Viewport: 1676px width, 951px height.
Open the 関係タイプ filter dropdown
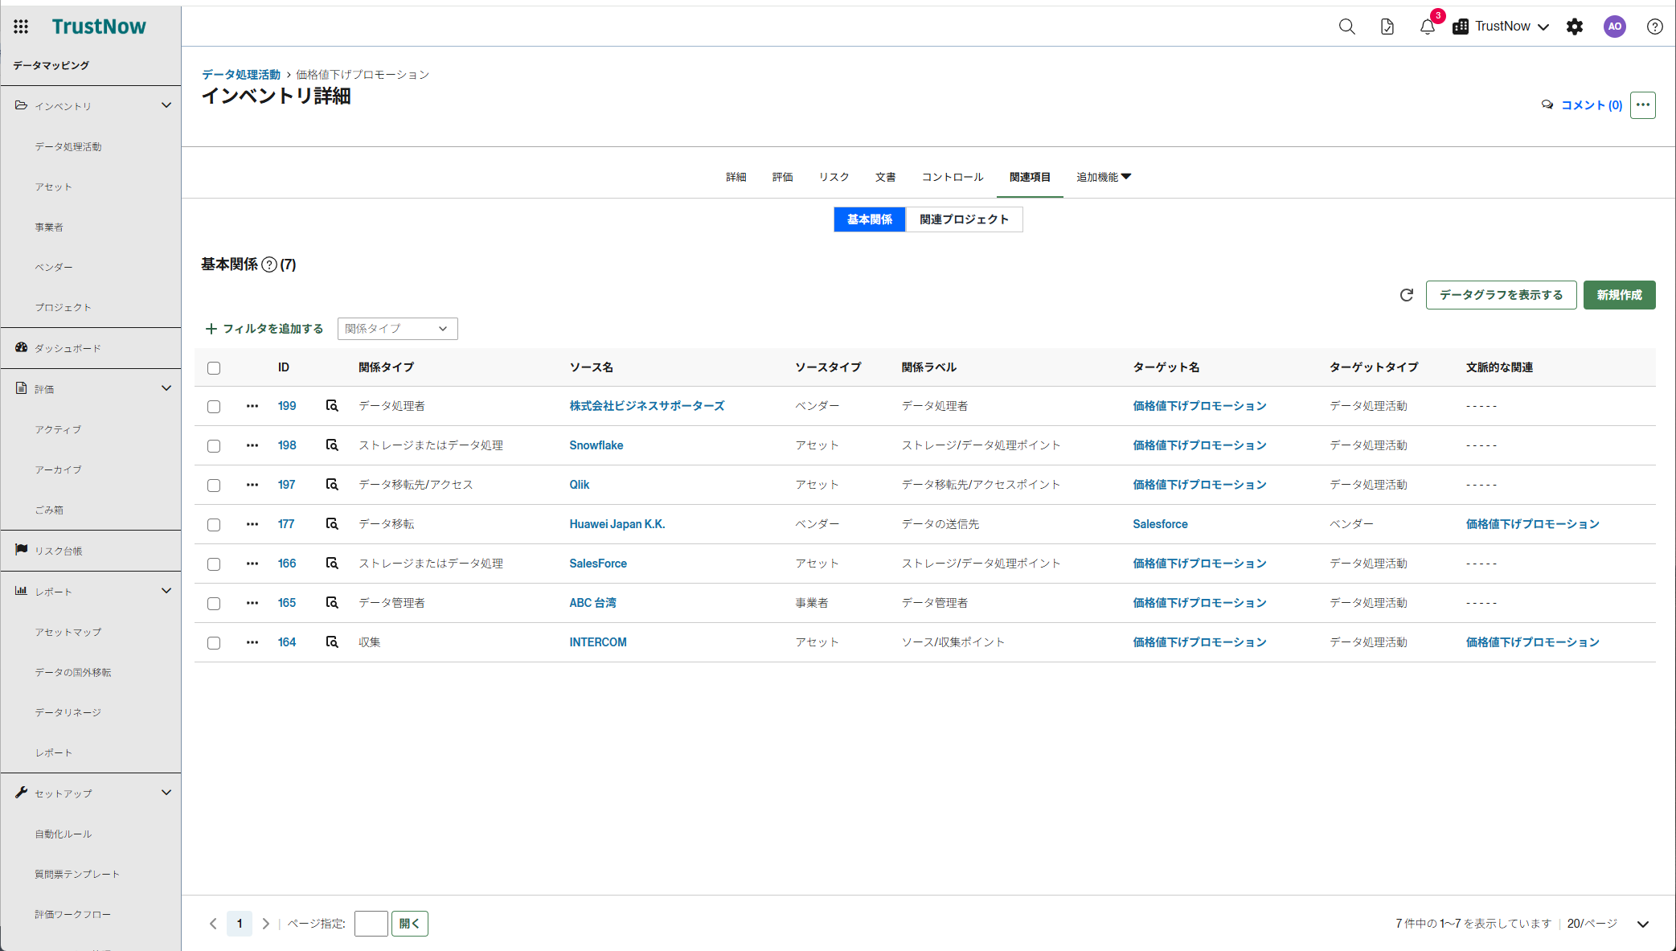pyautogui.click(x=397, y=329)
